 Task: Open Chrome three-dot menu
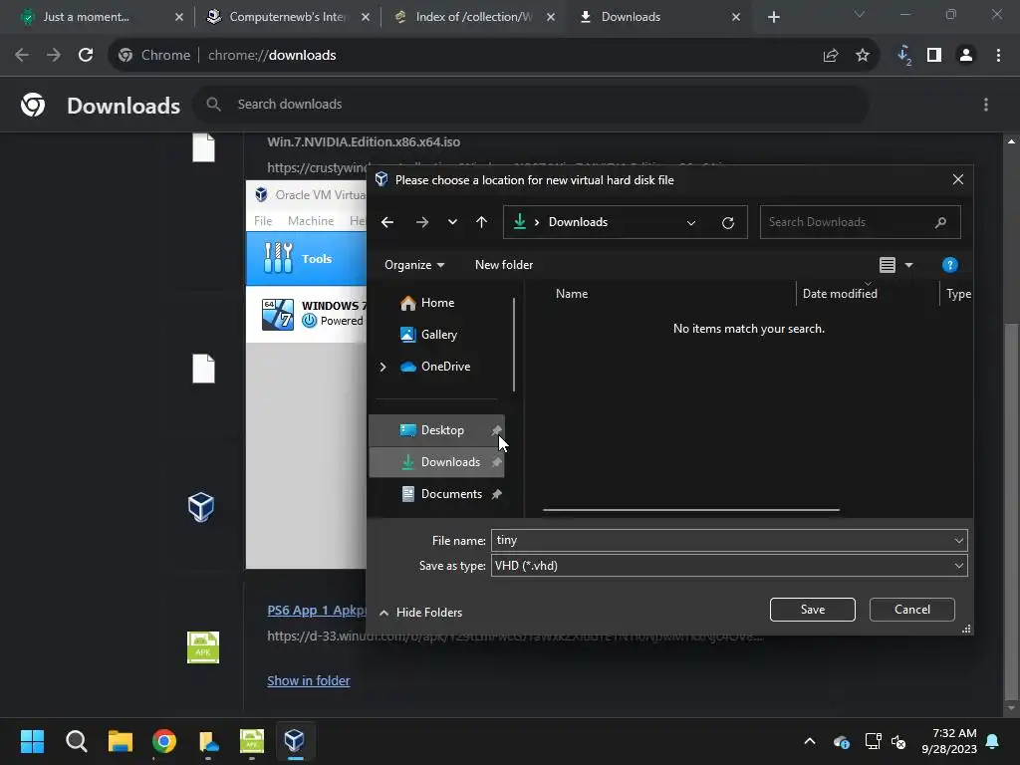pos(998,56)
